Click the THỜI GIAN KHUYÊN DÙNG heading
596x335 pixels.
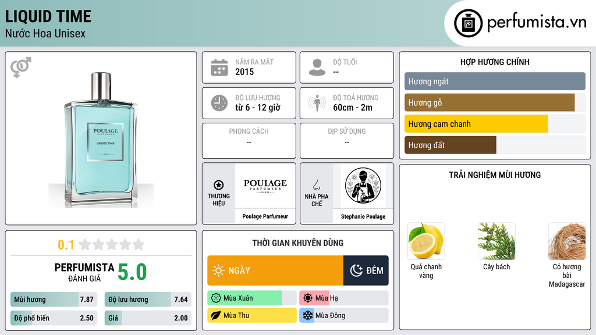(298, 243)
